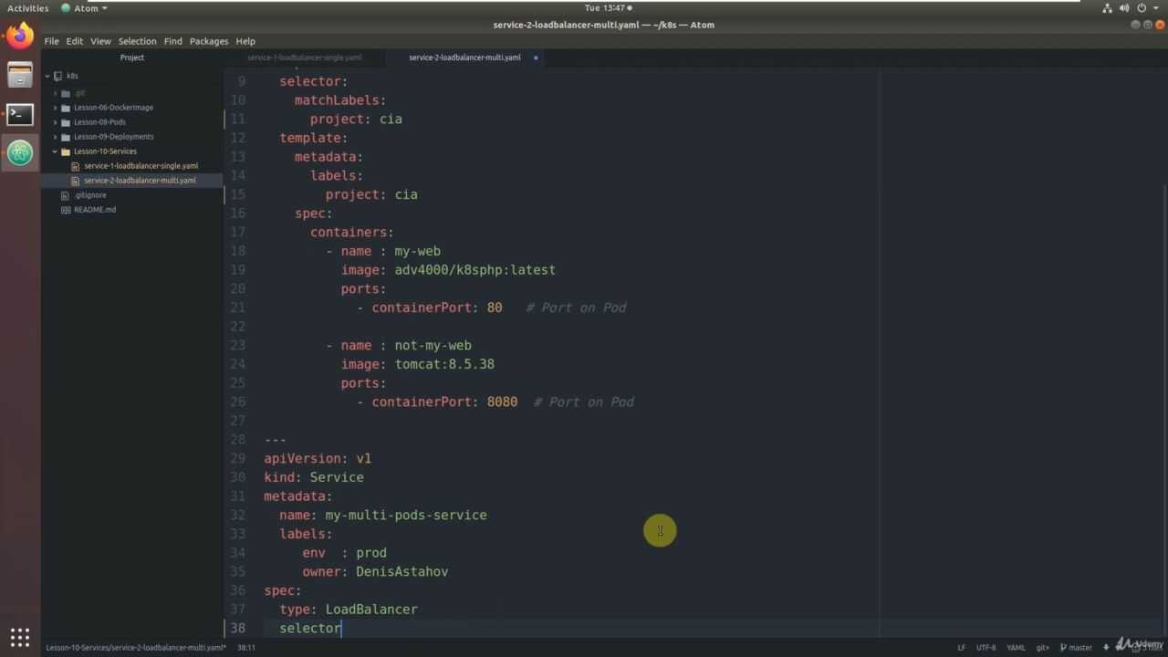
Task: Select the service-2-loadbalancer-multi.yaml tab
Action: [x=464, y=57]
